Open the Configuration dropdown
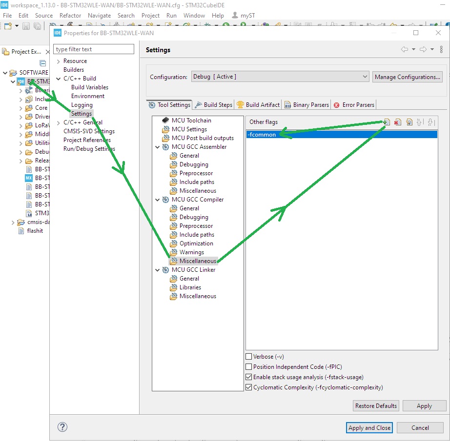 pos(280,77)
